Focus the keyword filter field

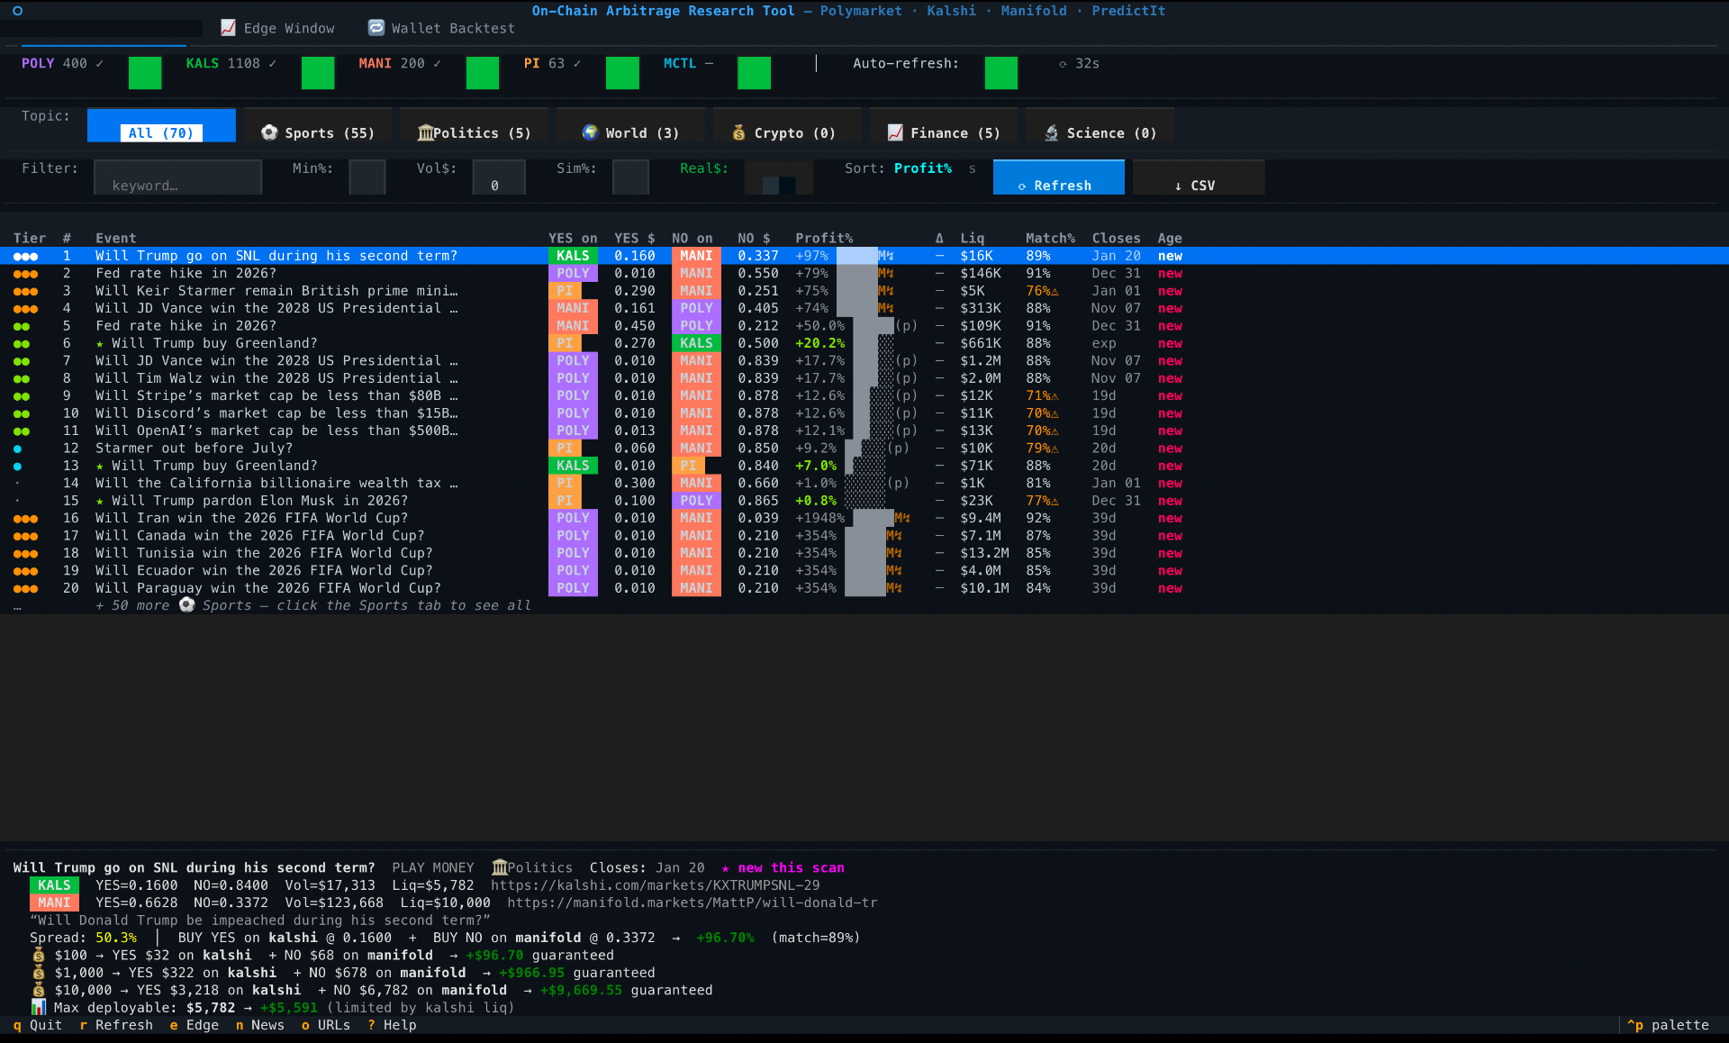(x=178, y=177)
